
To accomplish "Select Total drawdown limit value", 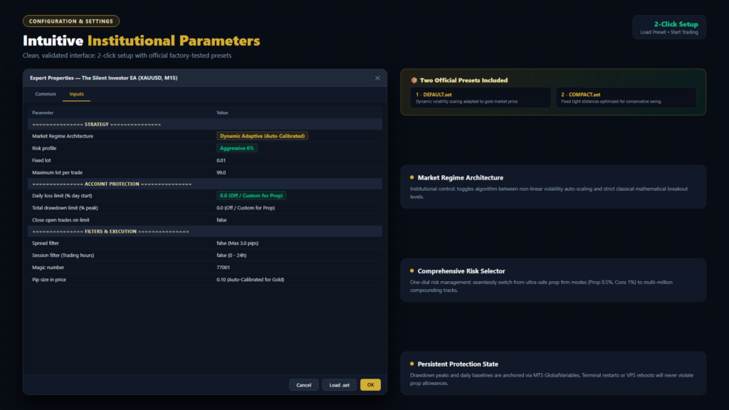I will click(246, 208).
